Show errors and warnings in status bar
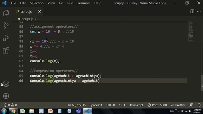Viewport: 203px width, 114px height. tap(10, 105)
